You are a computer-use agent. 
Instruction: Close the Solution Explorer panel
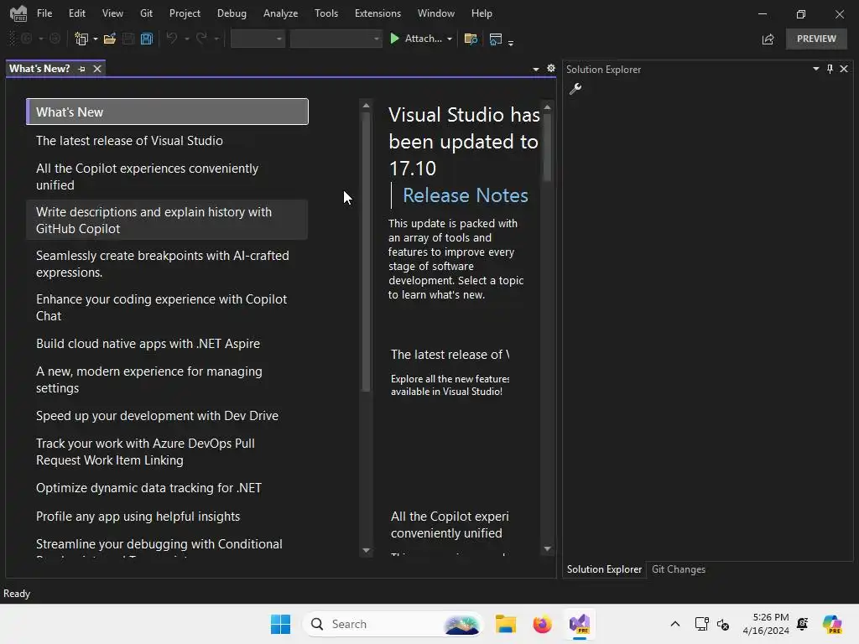[x=844, y=69]
